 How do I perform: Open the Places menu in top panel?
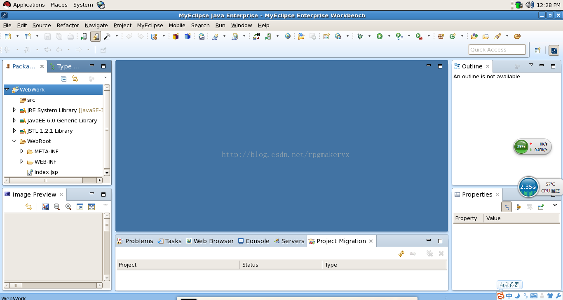tap(59, 5)
